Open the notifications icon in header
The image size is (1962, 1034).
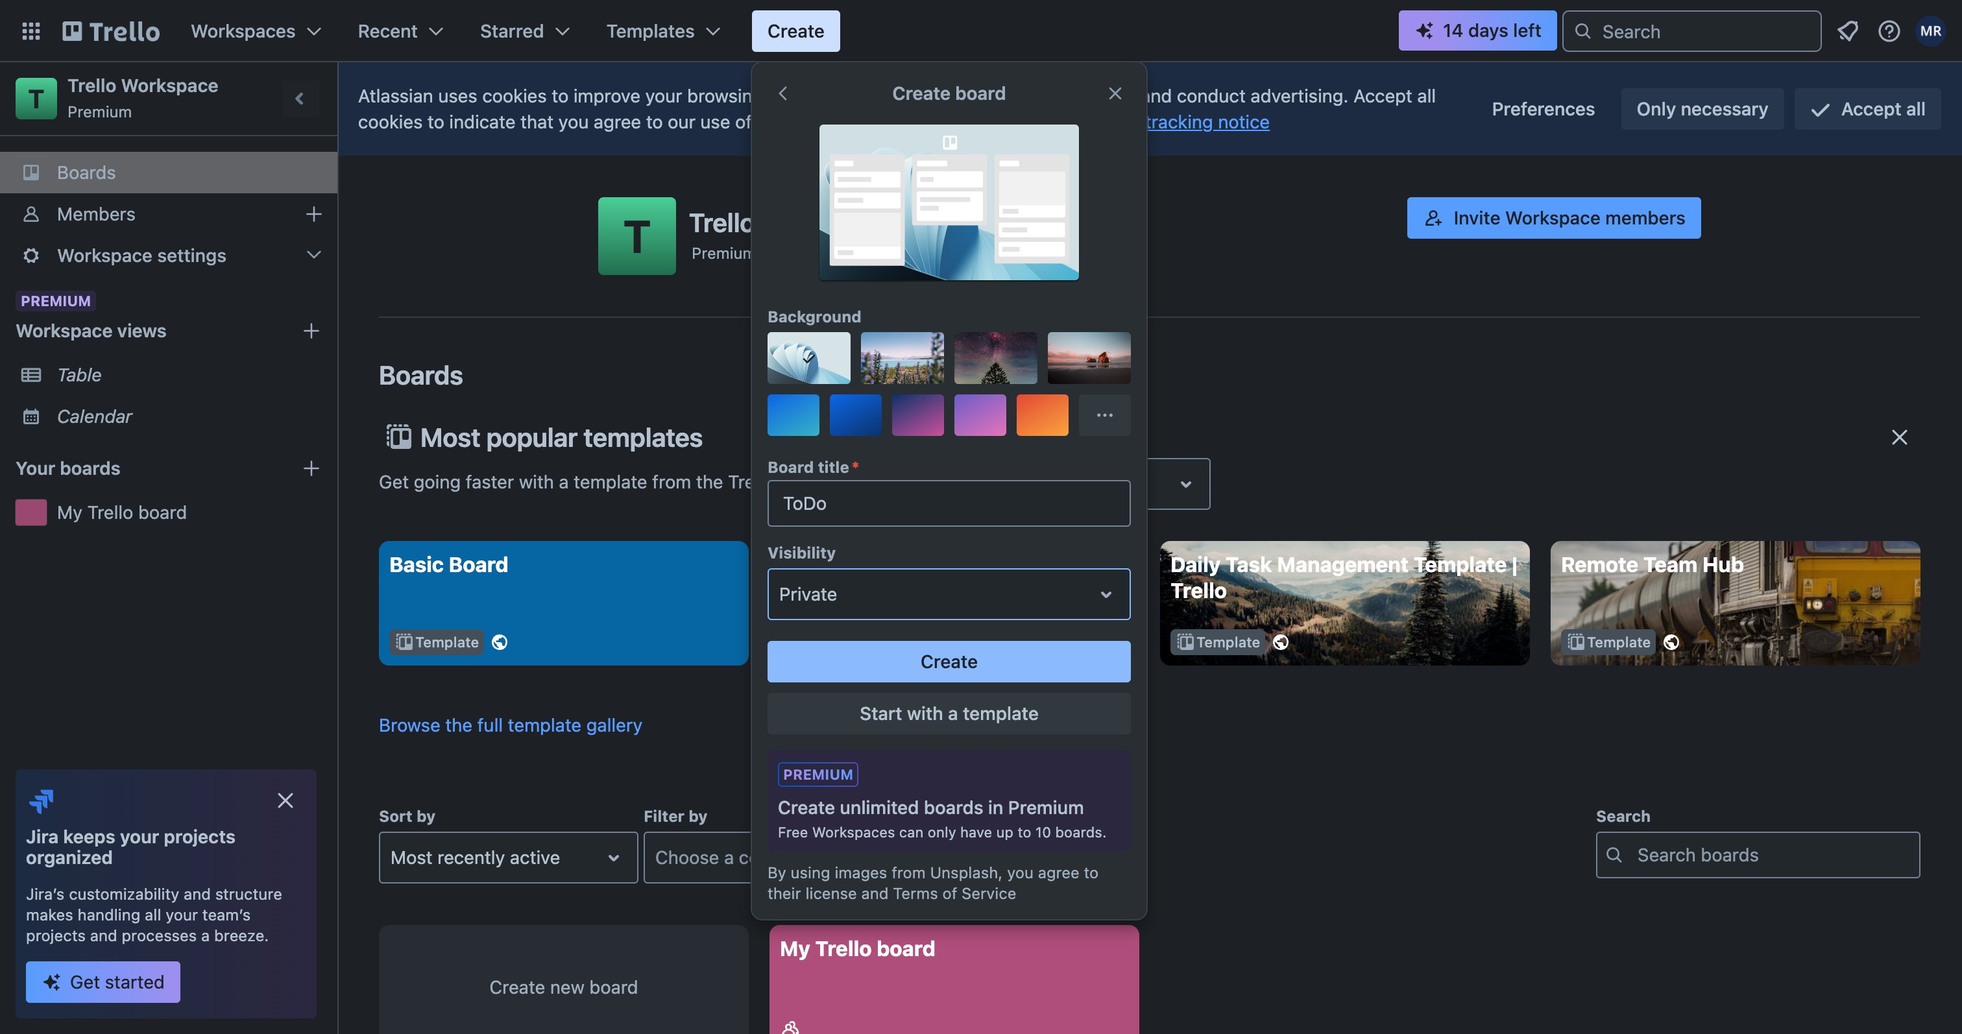pyautogui.click(x=1847, y=30)
